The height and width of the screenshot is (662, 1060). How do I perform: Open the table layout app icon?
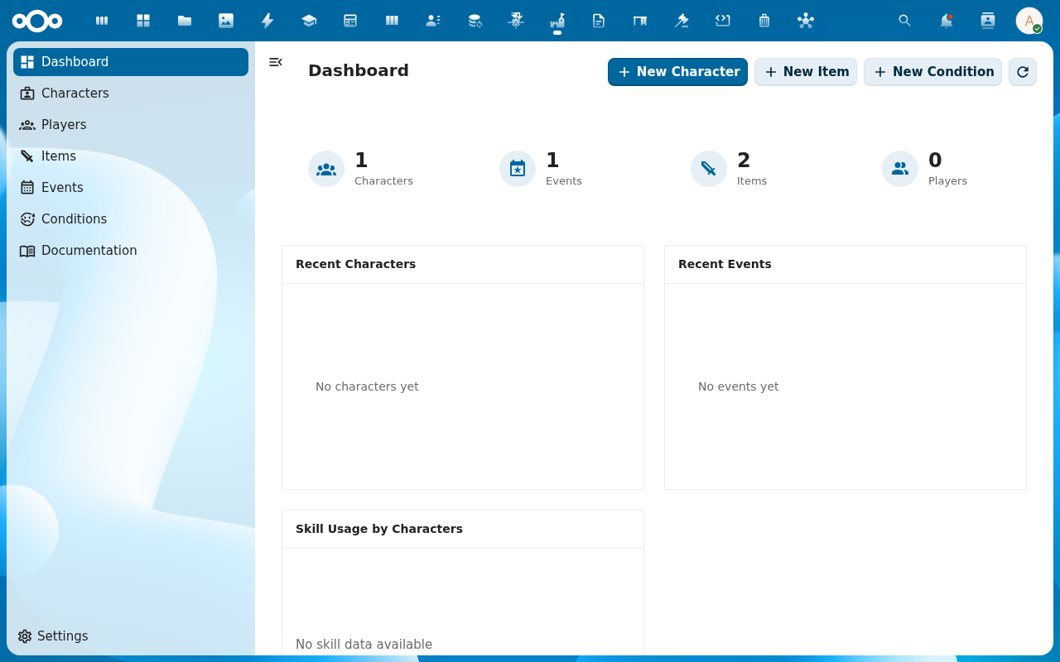point(350,21)
